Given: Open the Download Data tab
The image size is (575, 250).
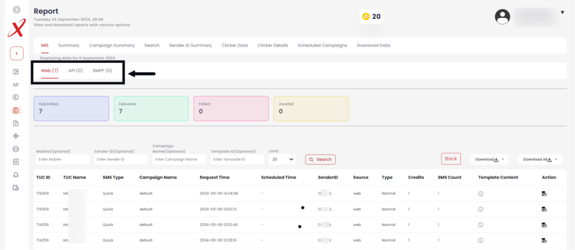Looking at the screenshot, I should [373, 45].
